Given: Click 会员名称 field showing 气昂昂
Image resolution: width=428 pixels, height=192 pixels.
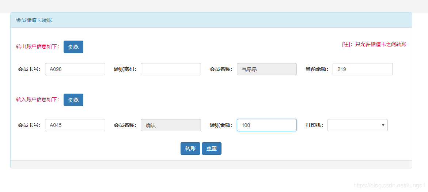Looking at the screenshot, I should 267,69.
